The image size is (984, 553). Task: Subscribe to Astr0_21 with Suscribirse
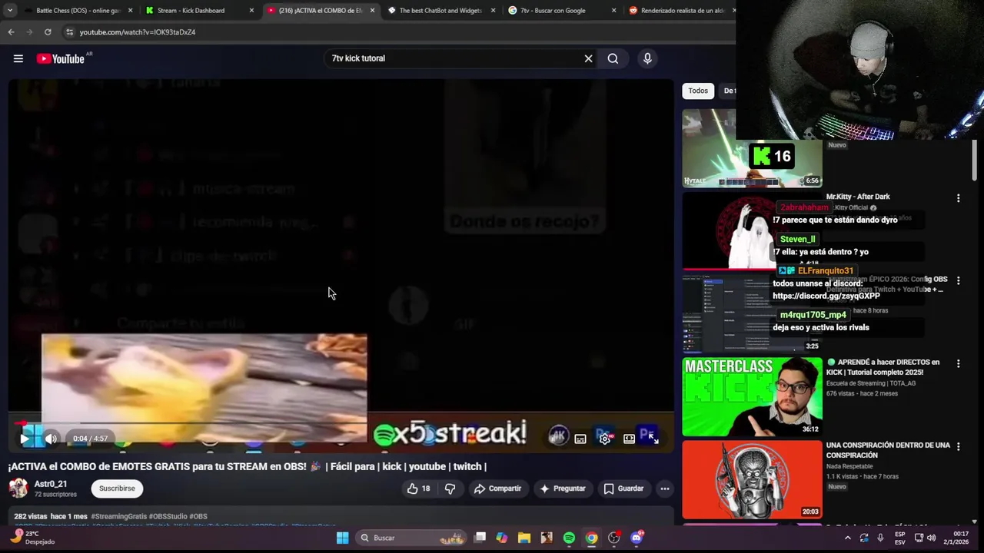tap(117, 488)
